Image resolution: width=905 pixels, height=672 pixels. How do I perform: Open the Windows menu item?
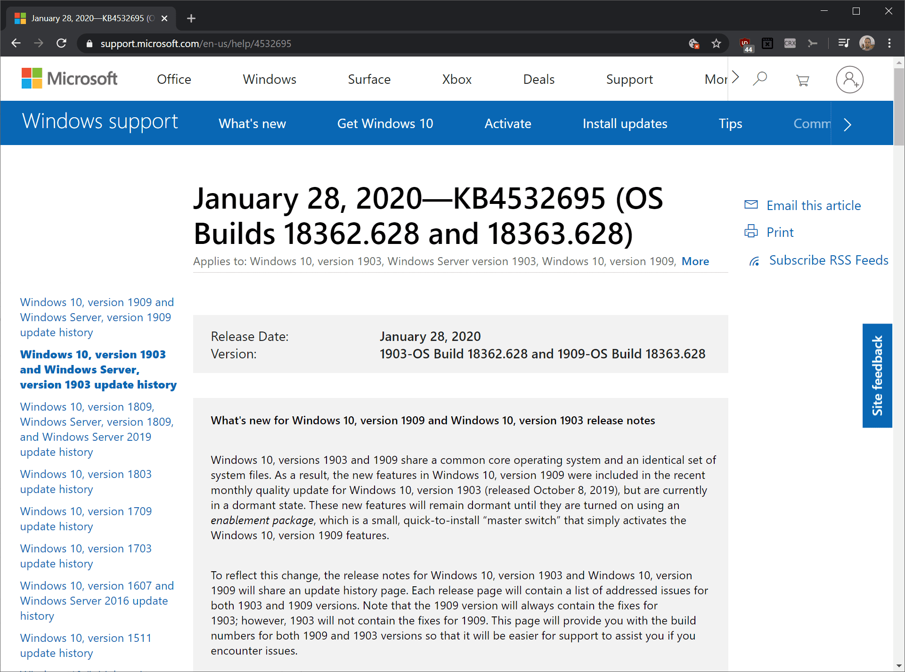click(x=269, y=79)
